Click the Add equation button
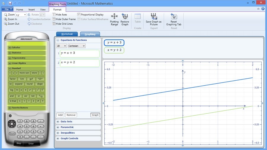This screenshot has height=150, width=267. 60,115
